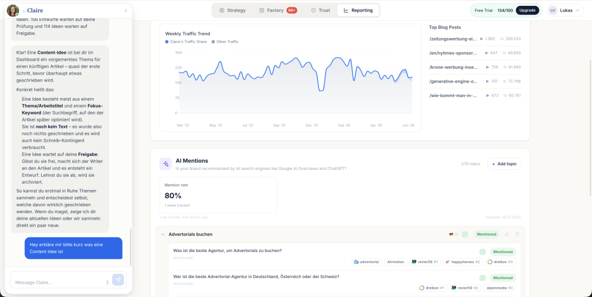Click Claire's avatar photo in chat header
The height and width of the screenshot is (297, 592).
(x=13, y=10)
